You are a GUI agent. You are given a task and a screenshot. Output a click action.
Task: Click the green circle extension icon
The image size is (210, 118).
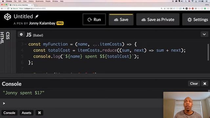(x=205, y=9)
